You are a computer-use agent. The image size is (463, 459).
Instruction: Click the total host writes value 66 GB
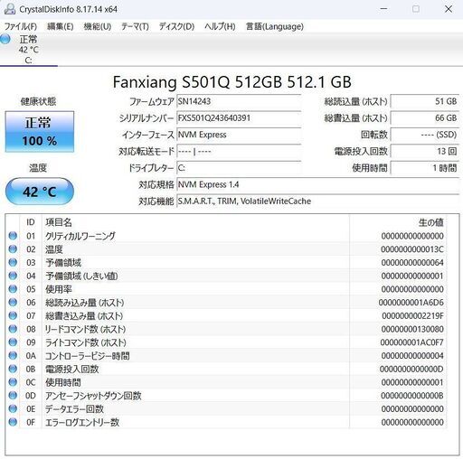425,117
